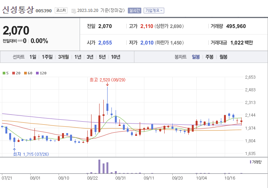Click the 2,144 price axis label
The height and width of the screenshot is (188, 268).
pyautogui.click(x=250, y=115)
